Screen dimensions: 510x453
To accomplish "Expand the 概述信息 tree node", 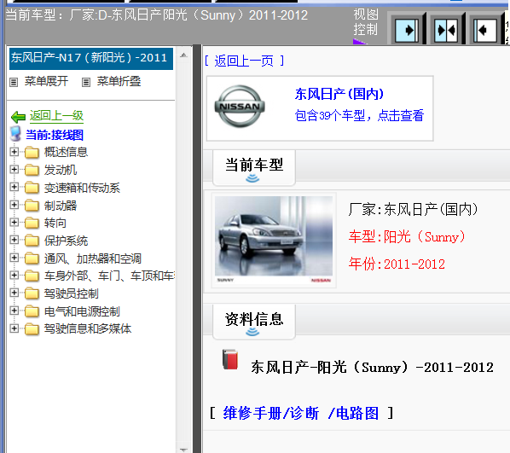I will click(14, 152).
